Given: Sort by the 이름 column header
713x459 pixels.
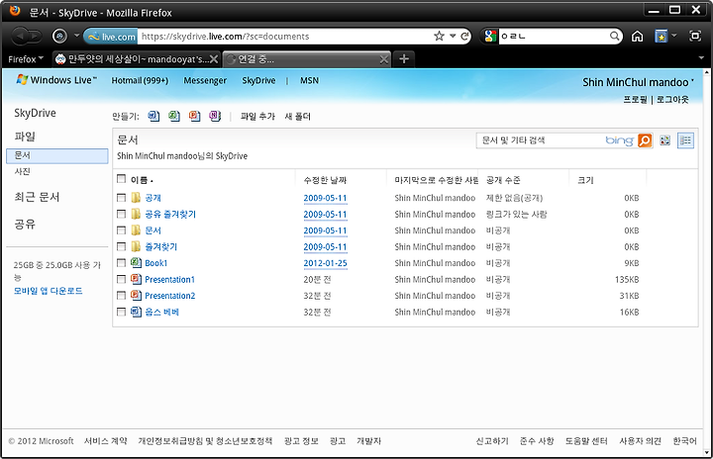Looking at the screenshot, I should pos(142,180).
